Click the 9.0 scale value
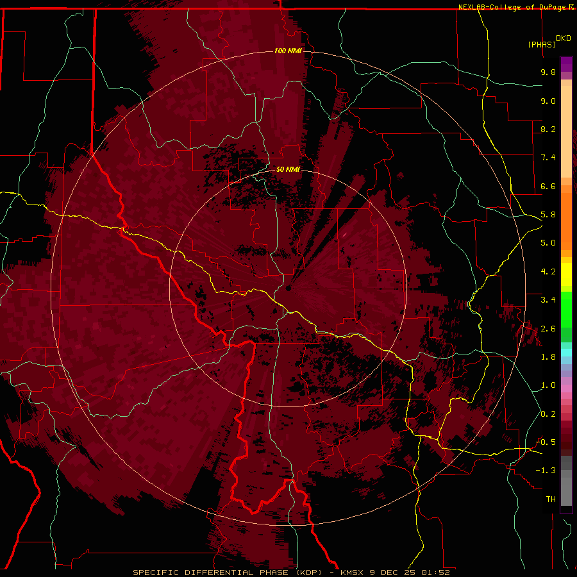577x577 pixels. [548, 101]
